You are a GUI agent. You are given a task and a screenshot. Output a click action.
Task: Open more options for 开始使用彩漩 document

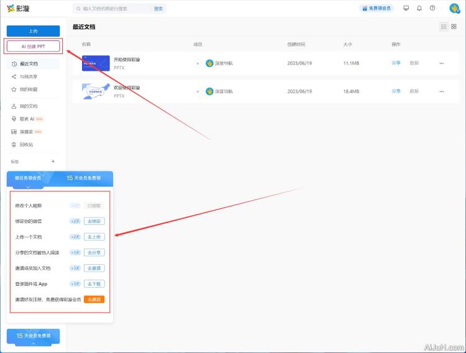coord(442,63)
